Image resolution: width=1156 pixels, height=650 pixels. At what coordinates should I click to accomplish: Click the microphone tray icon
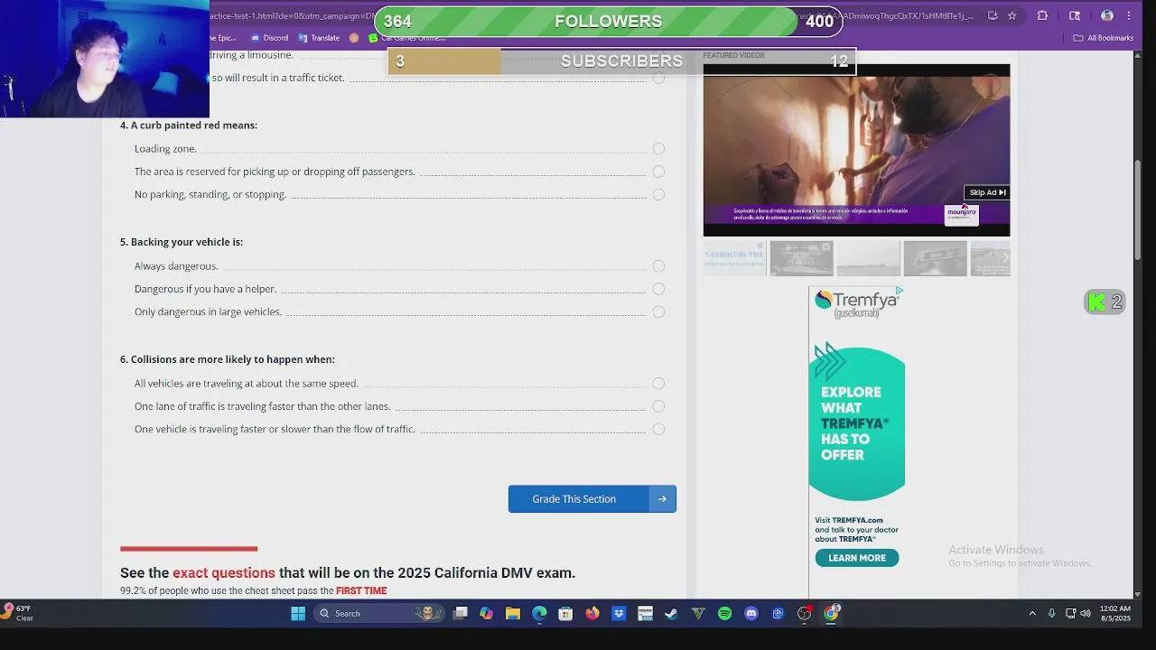(1051, 614)
